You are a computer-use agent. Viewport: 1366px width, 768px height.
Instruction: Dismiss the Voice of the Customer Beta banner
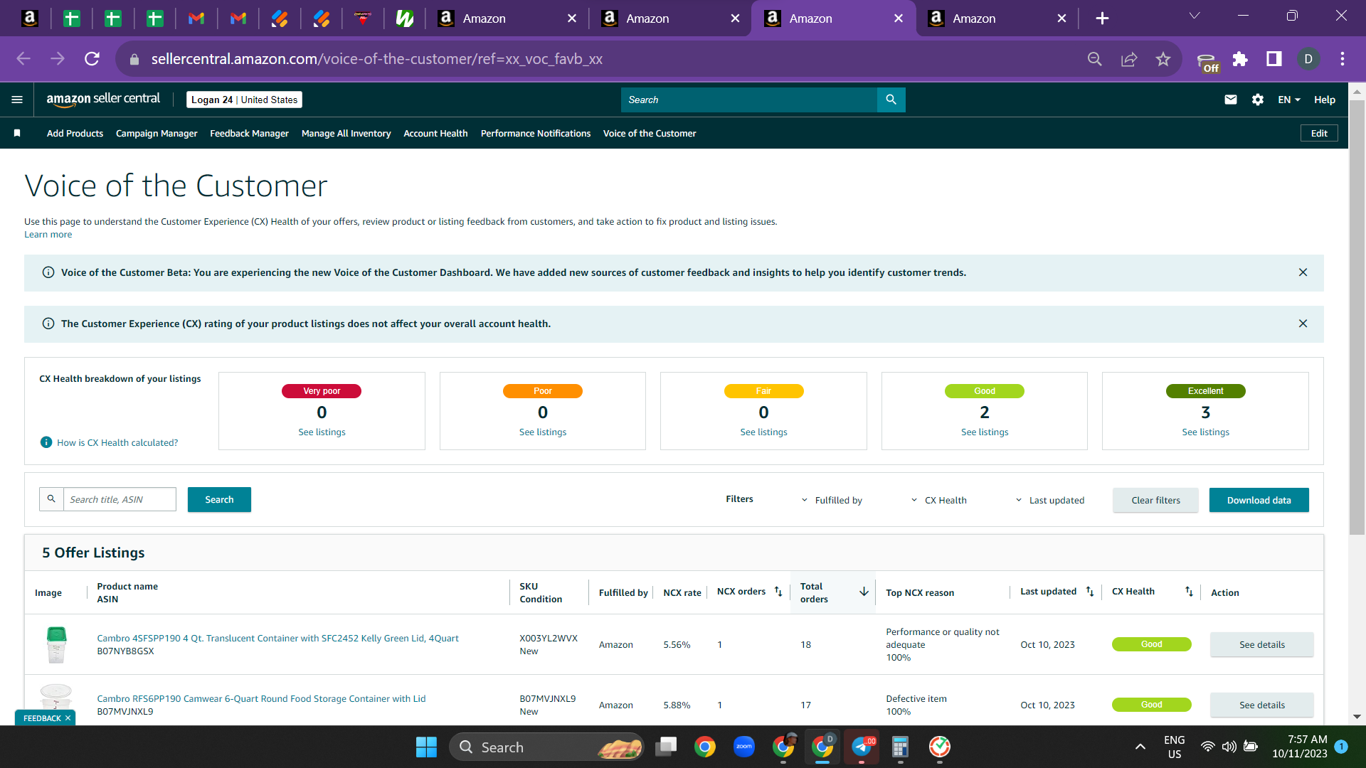(1303, 272)
